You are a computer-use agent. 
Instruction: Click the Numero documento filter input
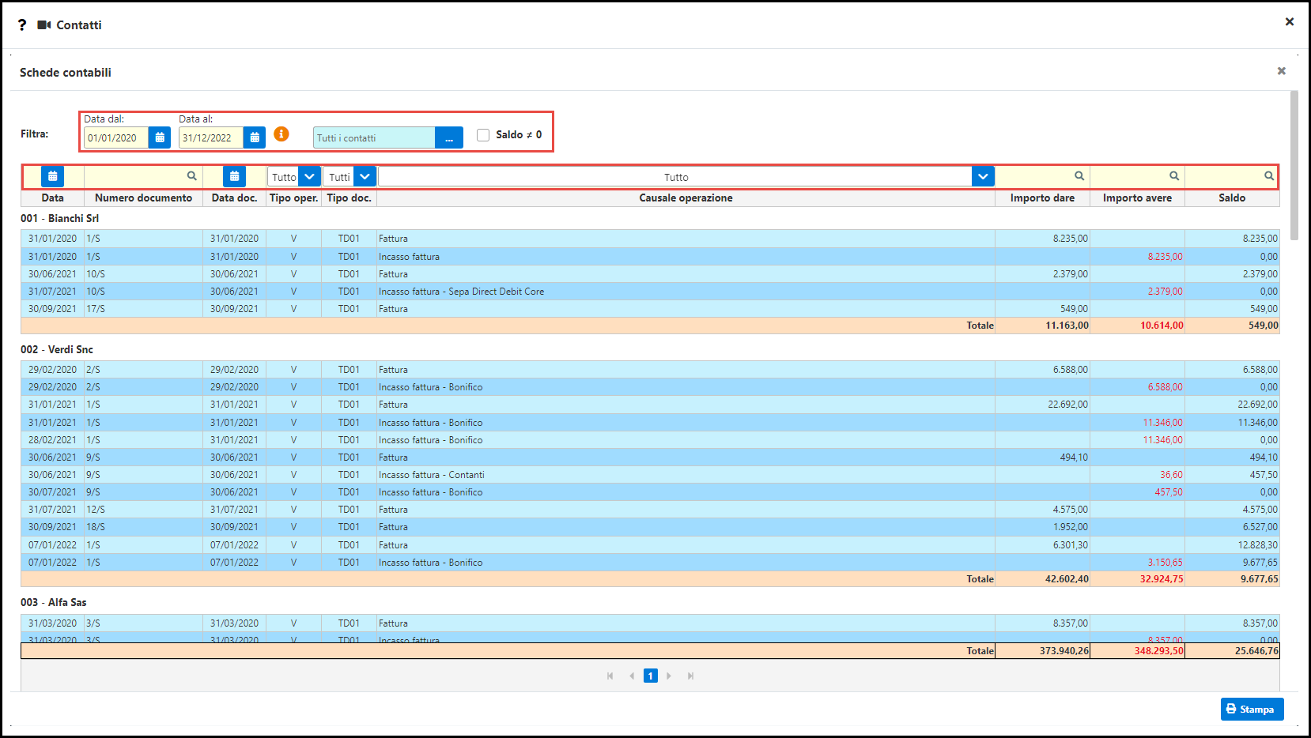[143, 176]
